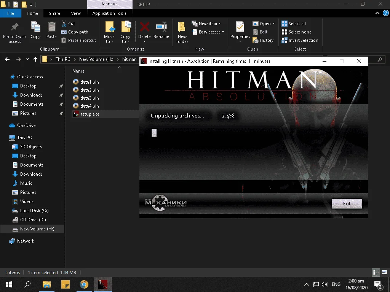
Task: Click Invert selection in ribbon
Action: coord(300,40)
